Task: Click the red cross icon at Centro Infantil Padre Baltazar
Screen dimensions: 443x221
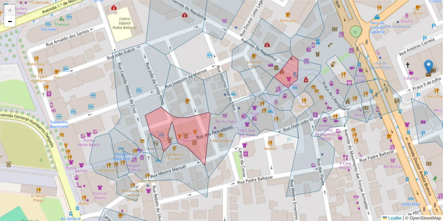Action: click(x=114, y=8)
